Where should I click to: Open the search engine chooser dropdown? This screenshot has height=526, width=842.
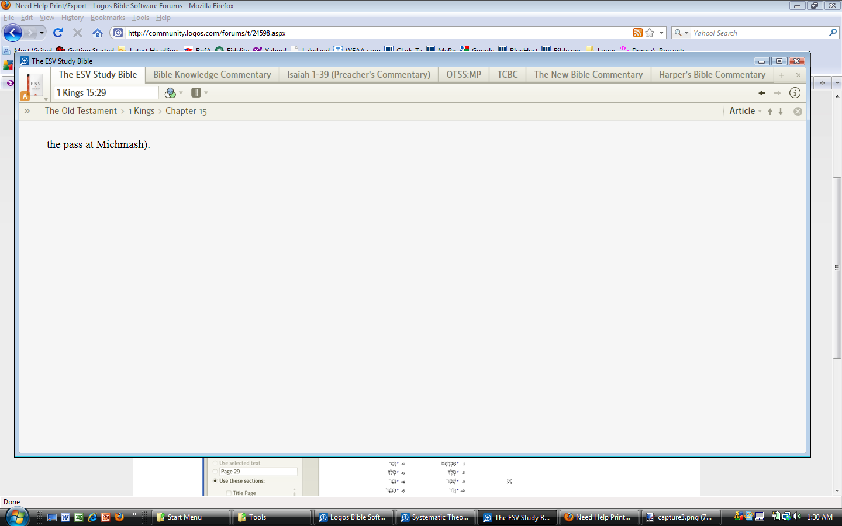tap(686, 33)
